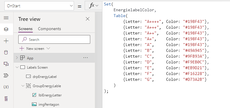Click the GroupEnergyLable group icon
230x108 pixels.
[28, 86]
